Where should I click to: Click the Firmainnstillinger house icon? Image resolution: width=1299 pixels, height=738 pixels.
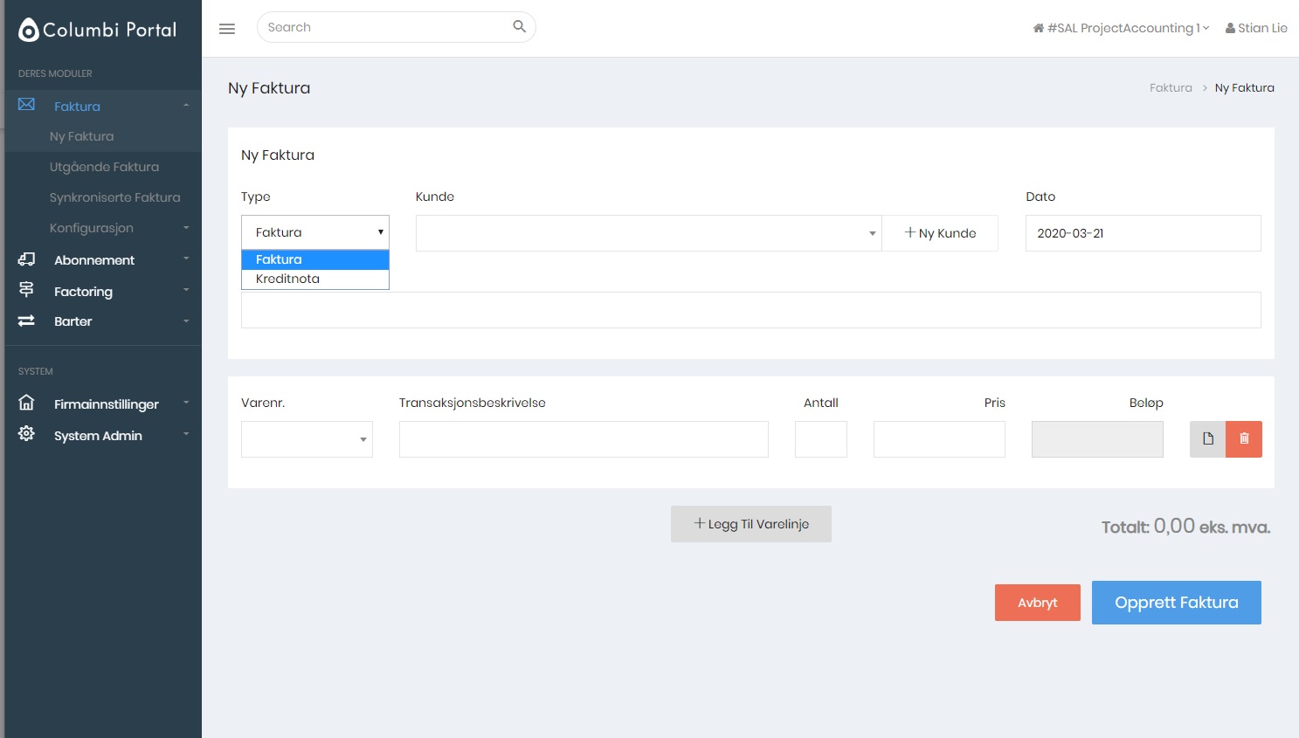[x=26, y=403]
